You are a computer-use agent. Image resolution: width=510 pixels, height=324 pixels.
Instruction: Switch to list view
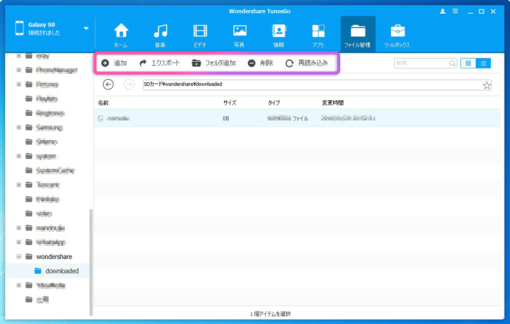click(x=484, y=63)
